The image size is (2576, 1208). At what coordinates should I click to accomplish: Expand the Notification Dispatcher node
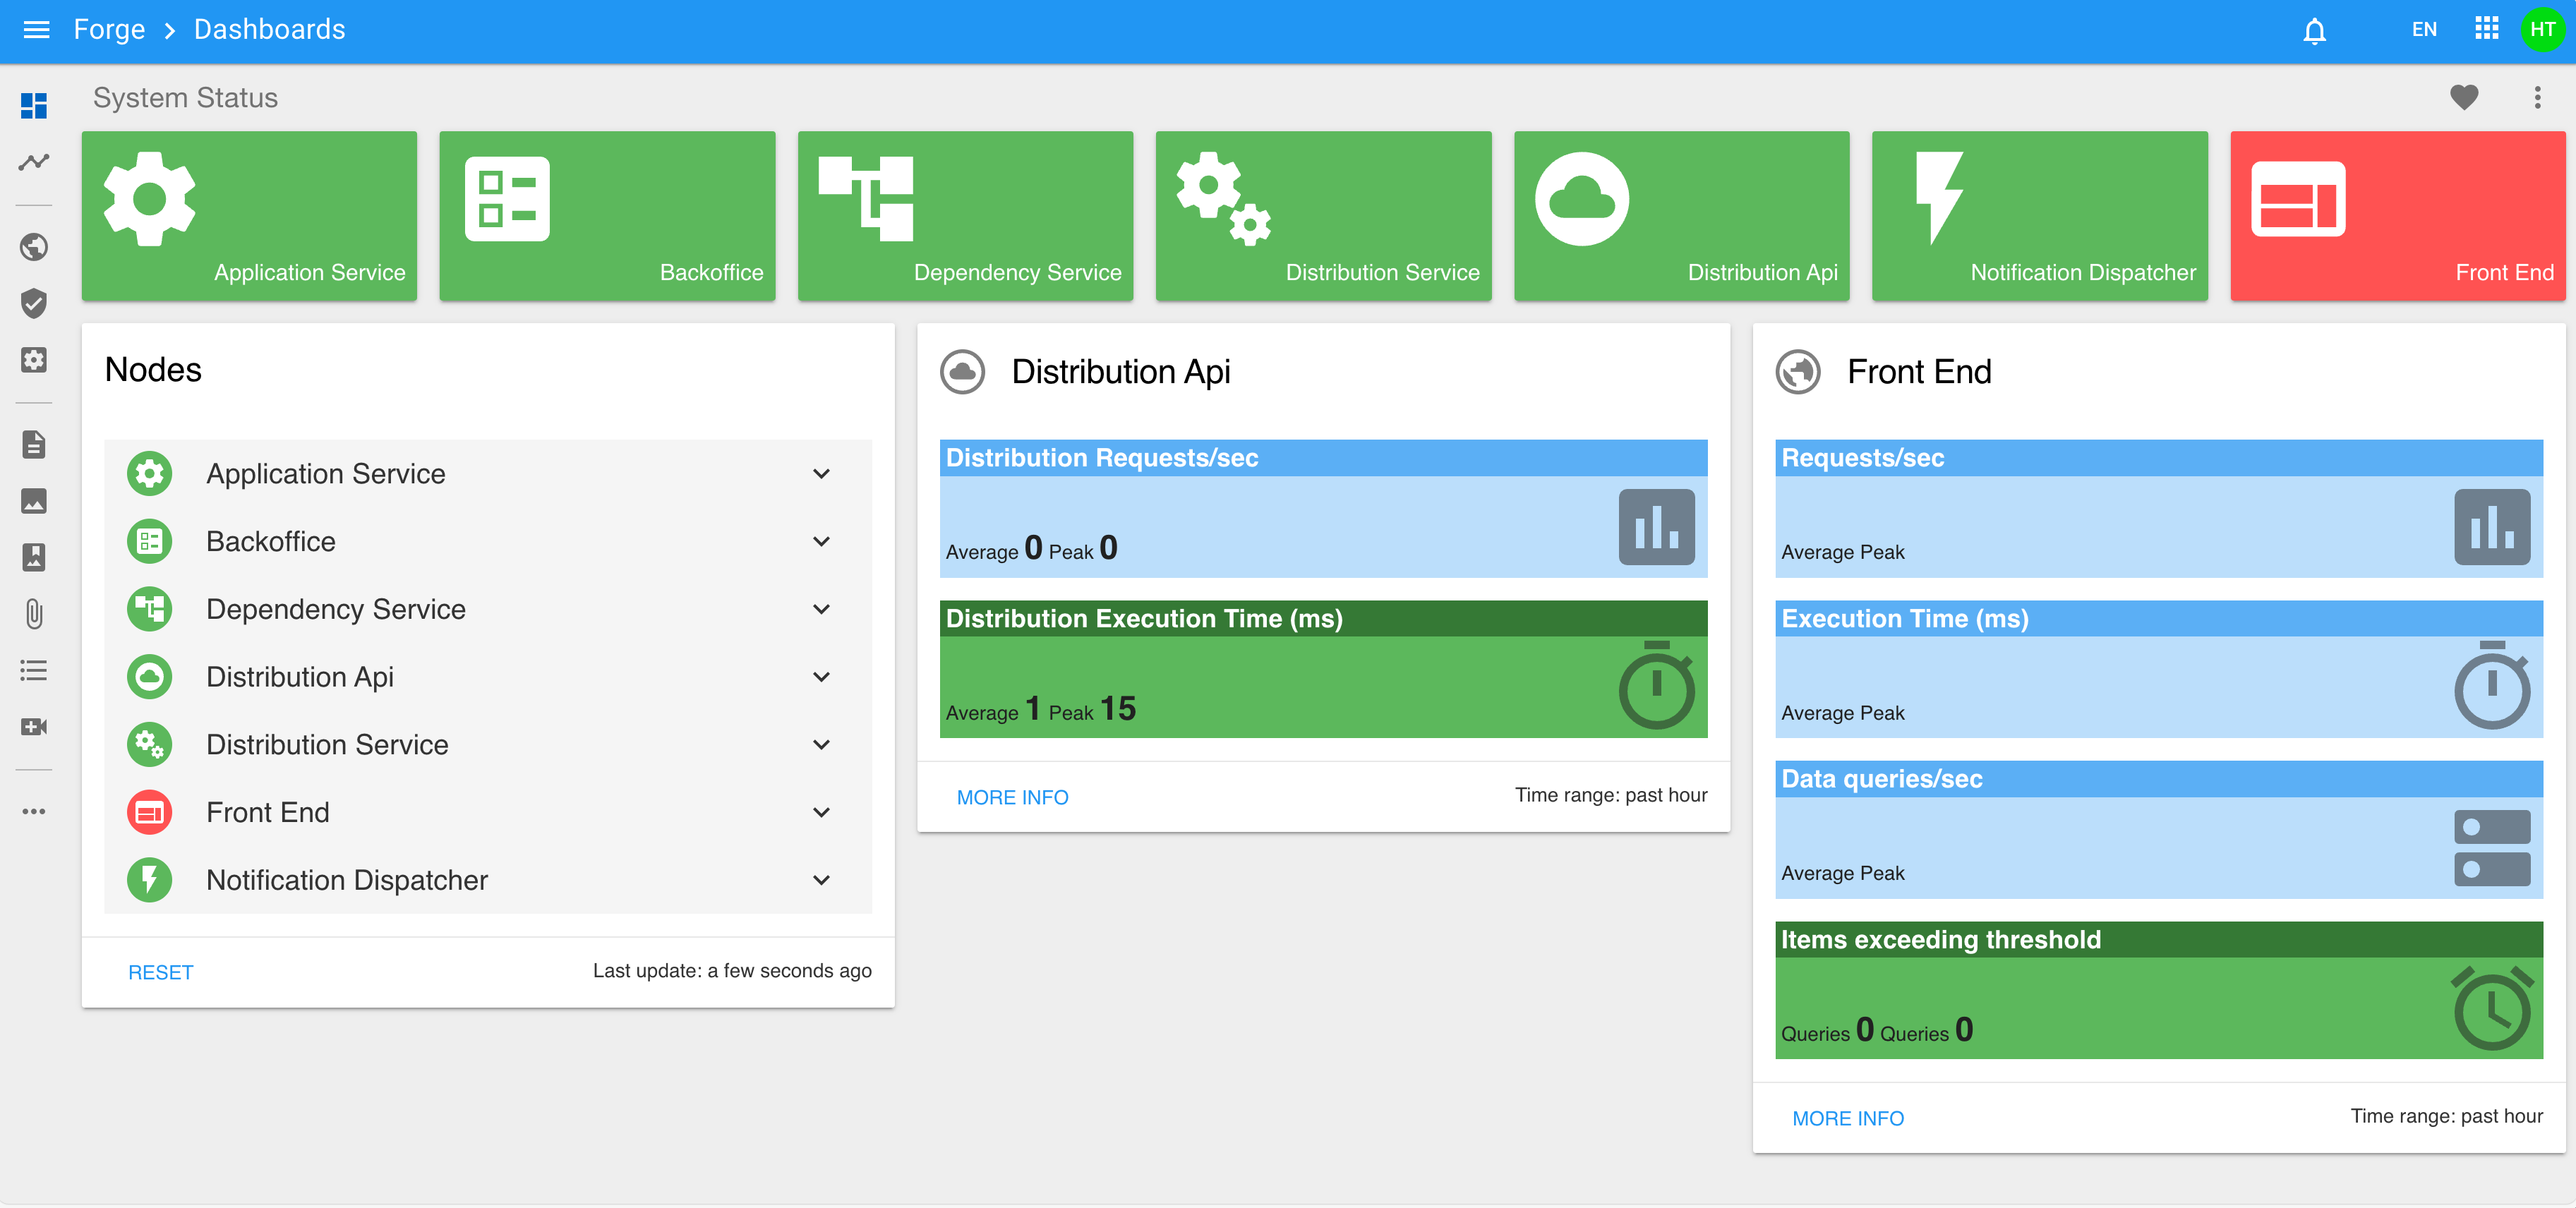[821, 881]
